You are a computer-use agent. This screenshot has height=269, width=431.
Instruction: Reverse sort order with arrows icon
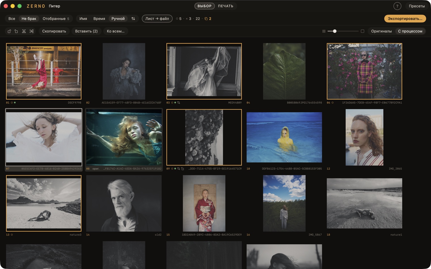click(133, 19)
